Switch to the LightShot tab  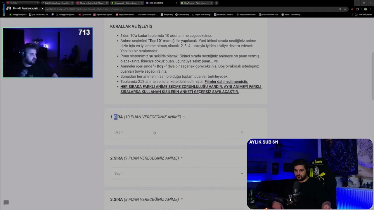pos(57,3)
